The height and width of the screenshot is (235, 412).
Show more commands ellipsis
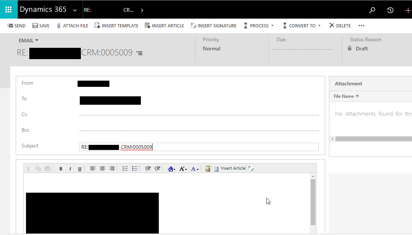point(362,26)
